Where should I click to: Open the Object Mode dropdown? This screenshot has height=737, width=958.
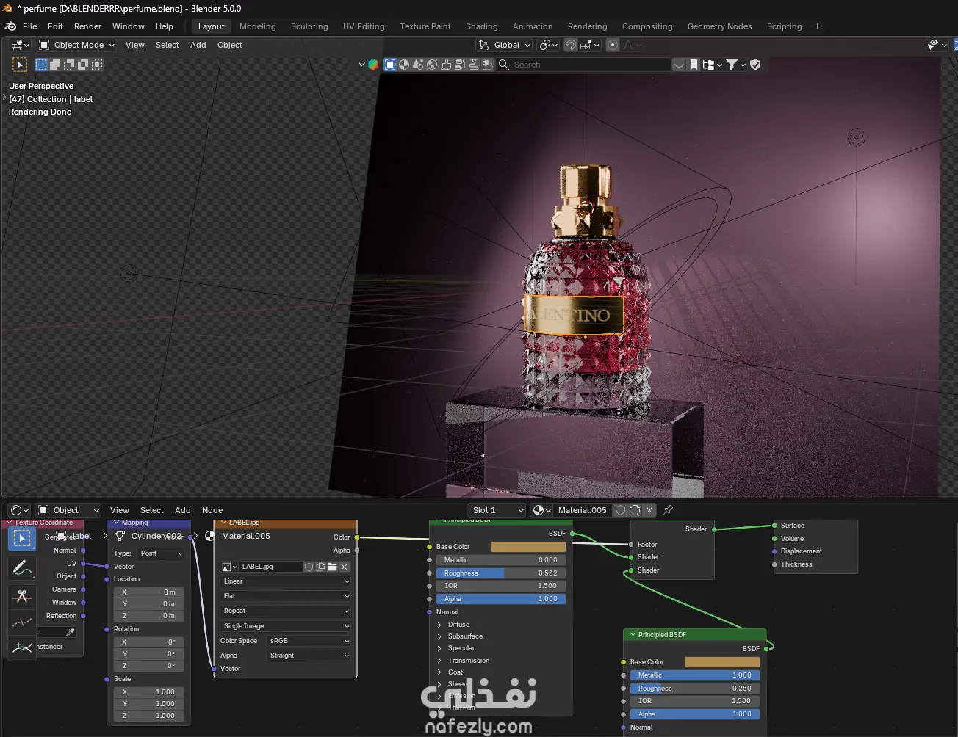pos(76,45)
